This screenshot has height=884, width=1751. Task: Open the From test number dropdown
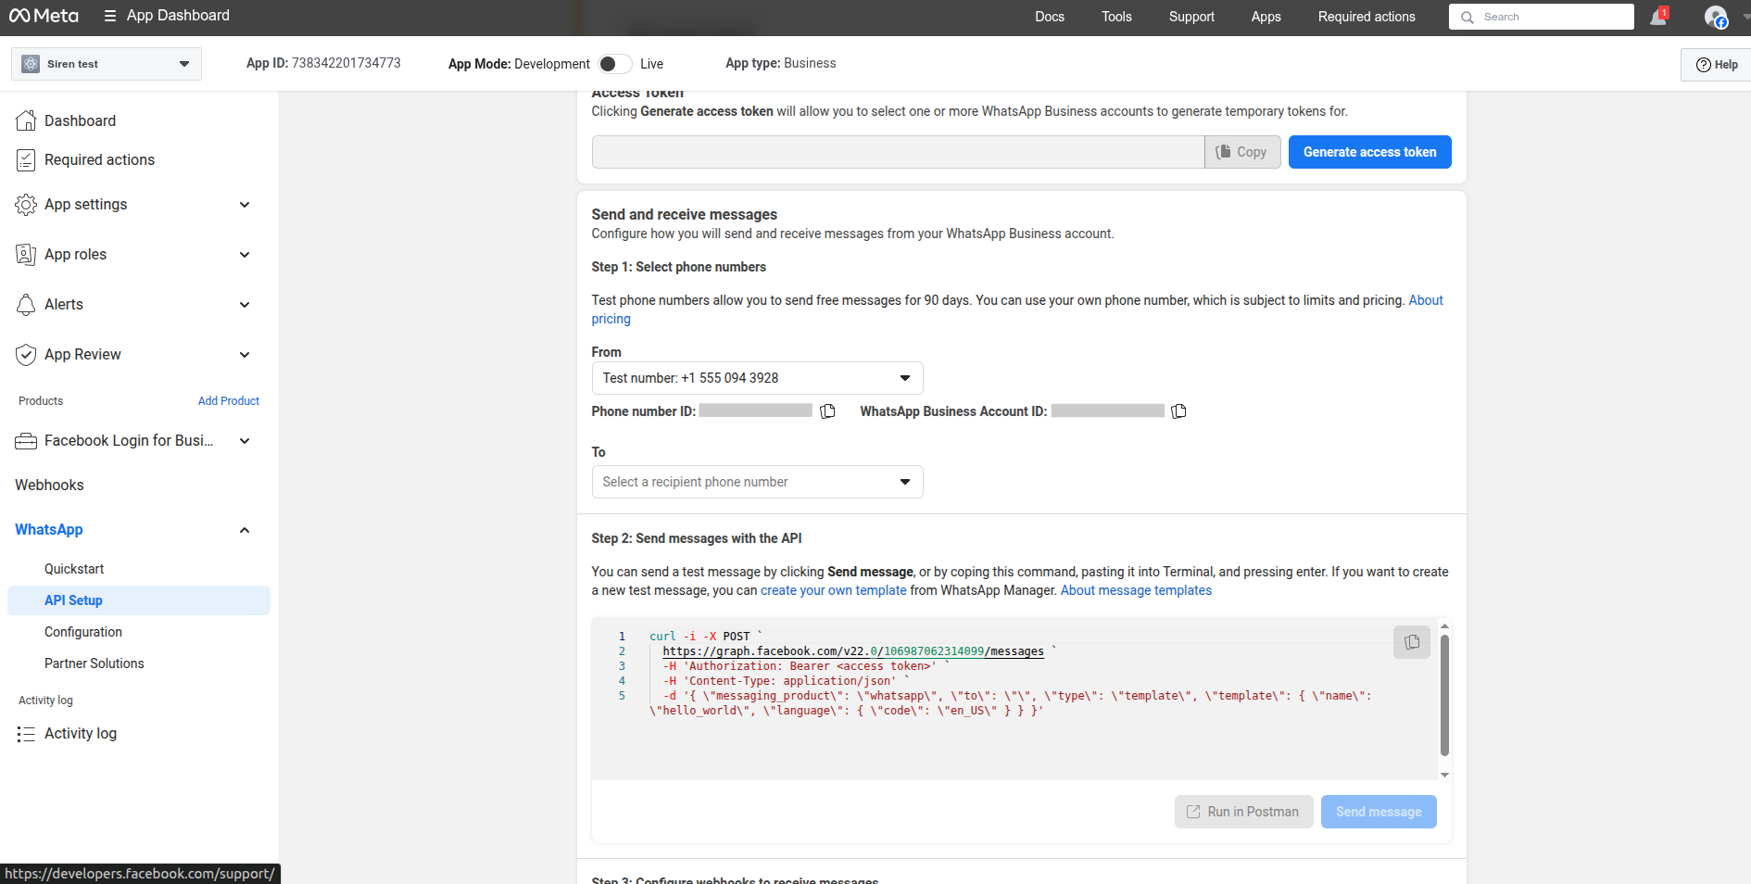[x=757, y=378]
